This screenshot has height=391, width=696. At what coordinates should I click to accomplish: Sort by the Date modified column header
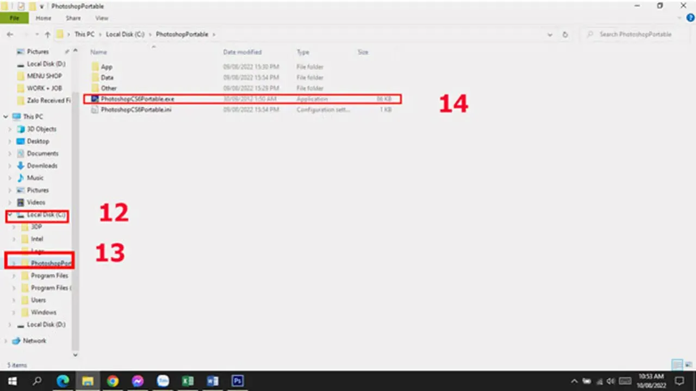pyautogui.click(x=243, y=52)
